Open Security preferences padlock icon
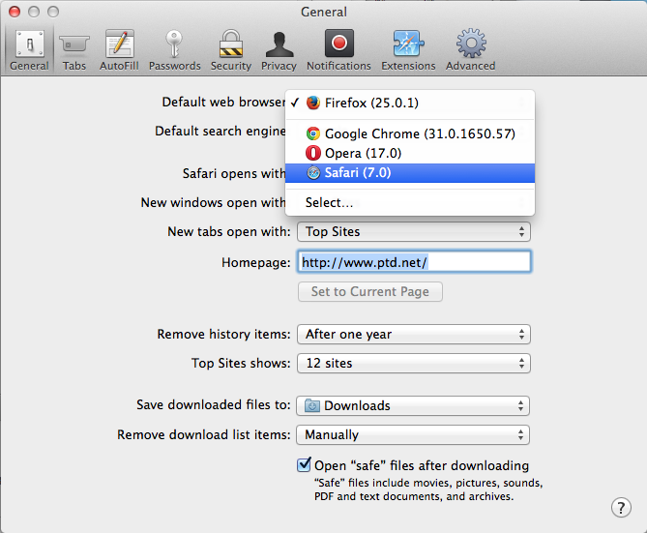Screen dimensions: 647x533 pyautogui.click(x=231, y=44)
